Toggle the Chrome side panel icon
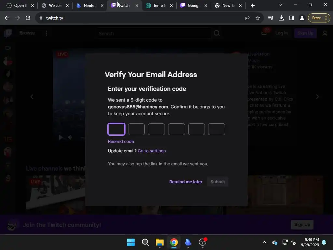This screenshot has height=250, width=333. pyautogui.click(x=292, y=18)
